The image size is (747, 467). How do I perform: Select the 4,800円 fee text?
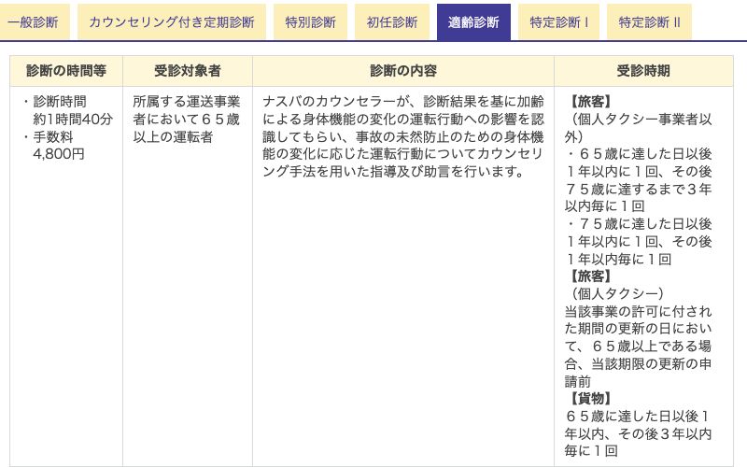(59, 154)
